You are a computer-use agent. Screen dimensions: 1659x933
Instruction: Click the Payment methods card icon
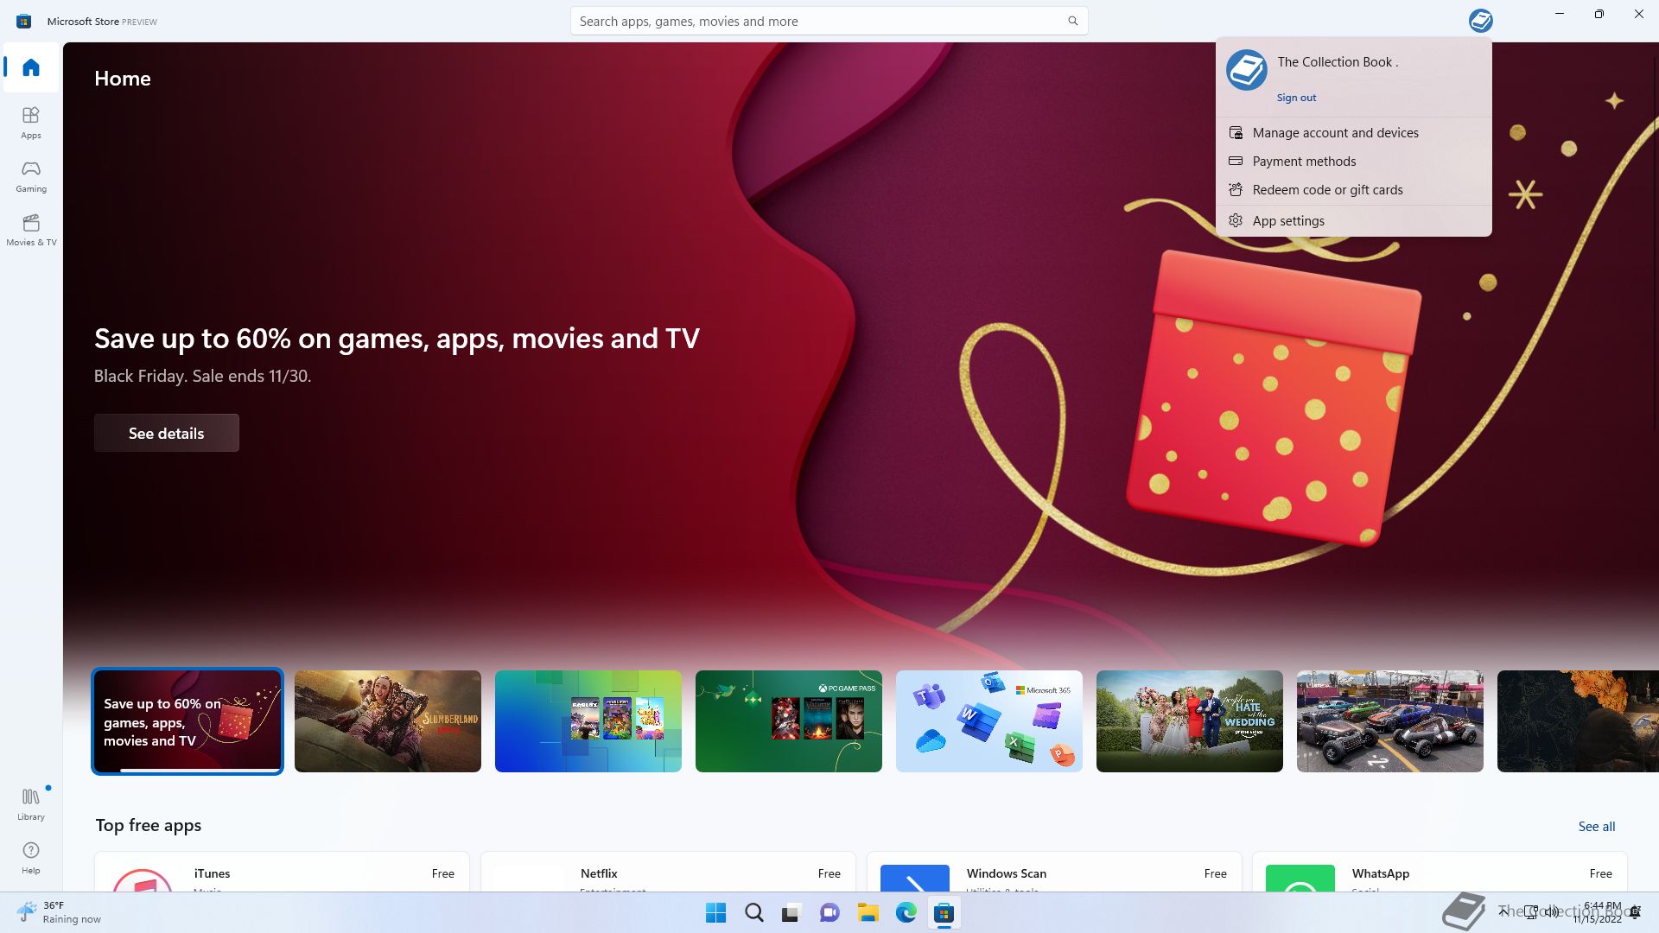pos(1236,162)
